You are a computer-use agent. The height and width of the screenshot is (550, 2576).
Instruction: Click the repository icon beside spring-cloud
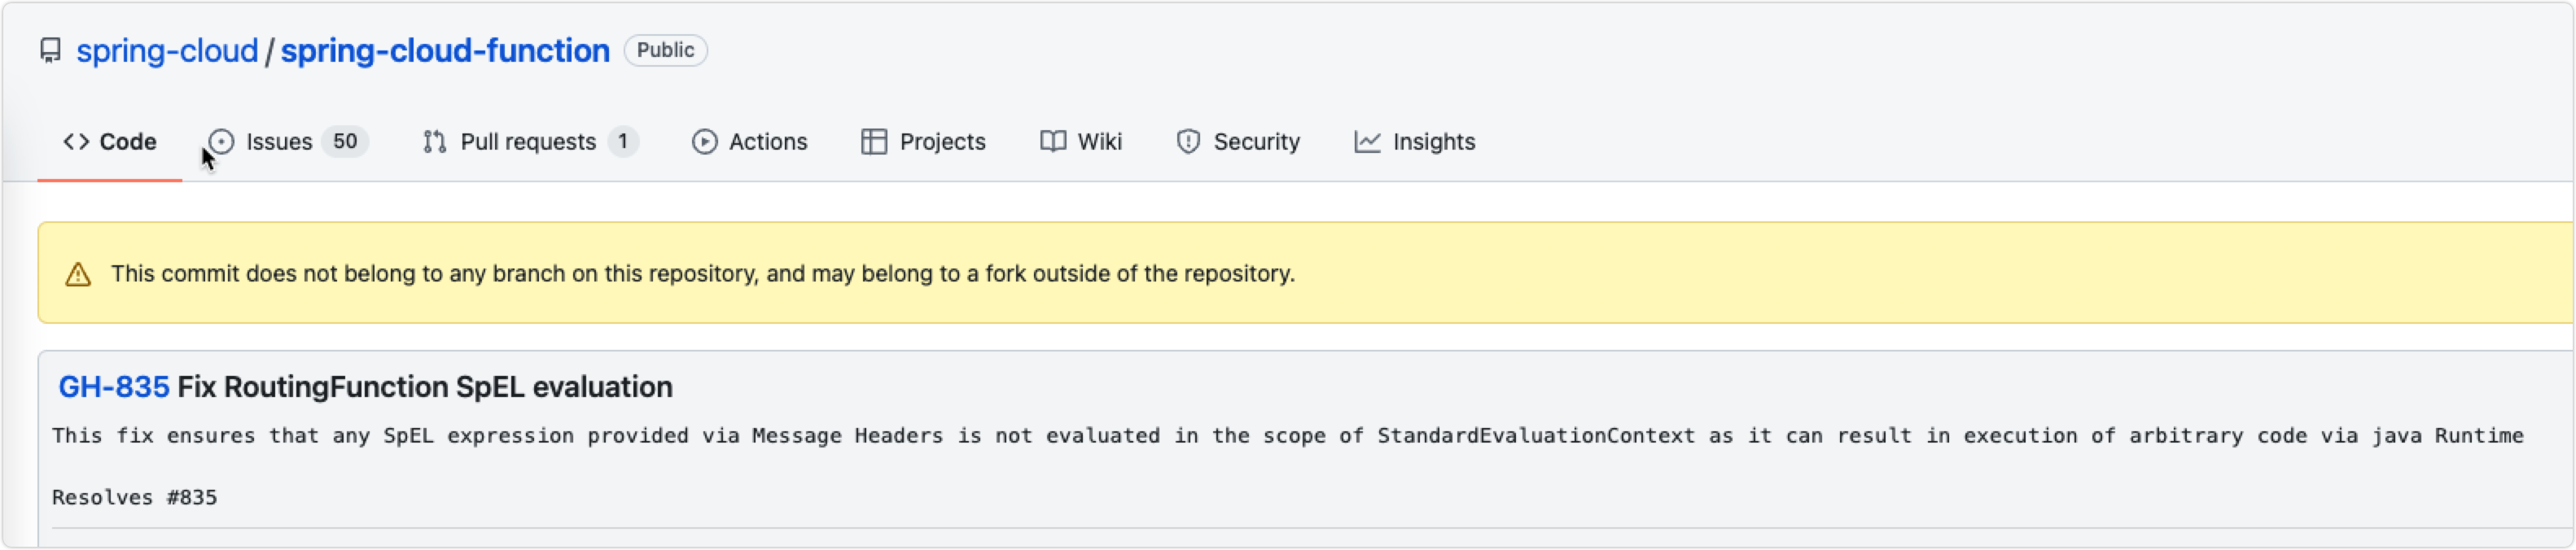pyautogui.click(x=50, y=50)
